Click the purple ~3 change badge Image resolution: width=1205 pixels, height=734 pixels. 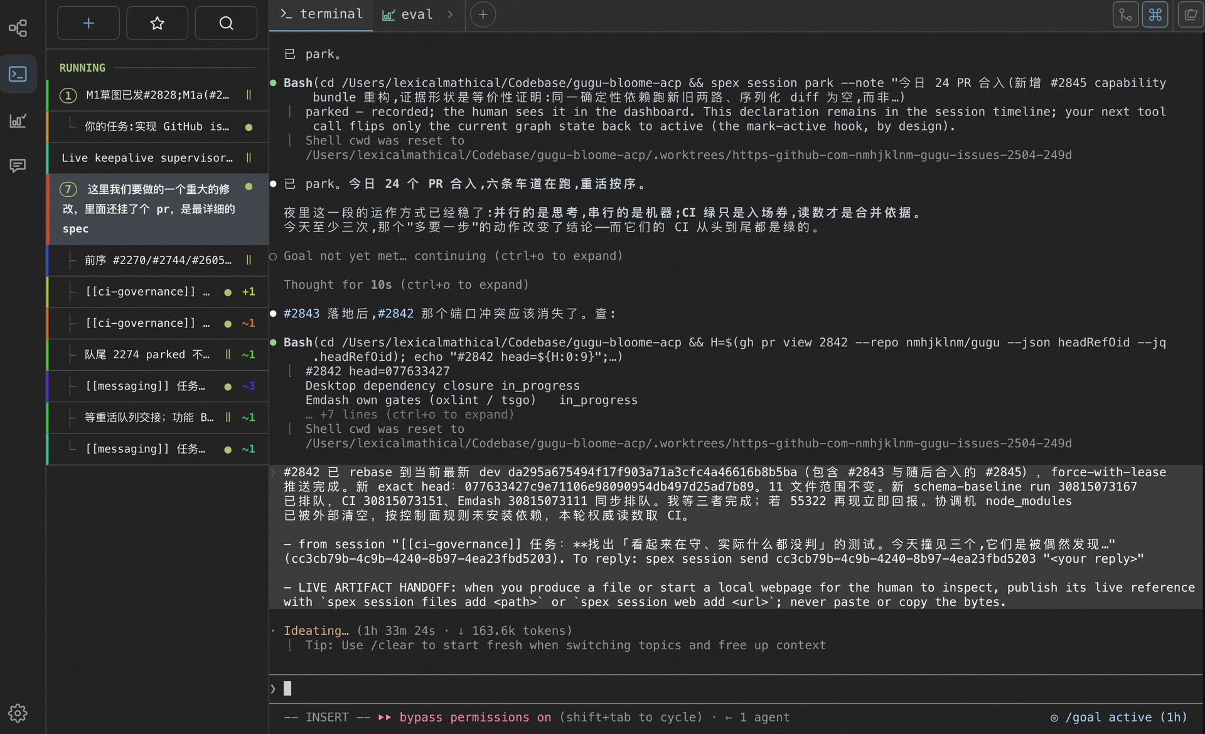[x=249, y=386]
